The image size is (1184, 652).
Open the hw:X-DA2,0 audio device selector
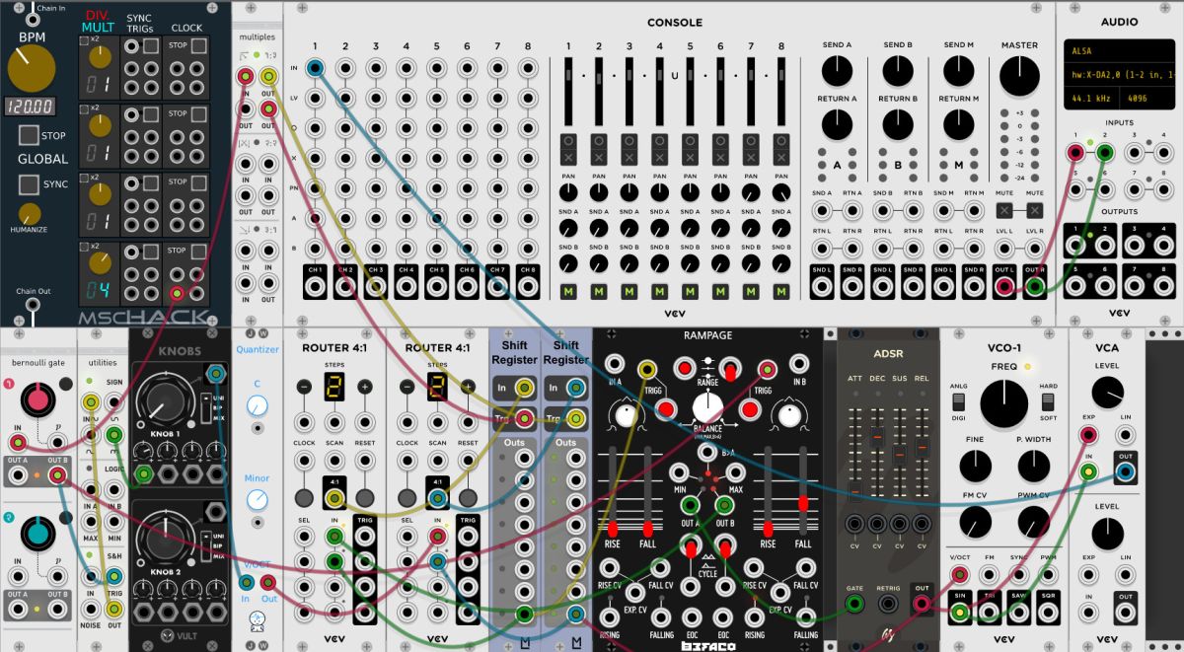click(1119, 74)
